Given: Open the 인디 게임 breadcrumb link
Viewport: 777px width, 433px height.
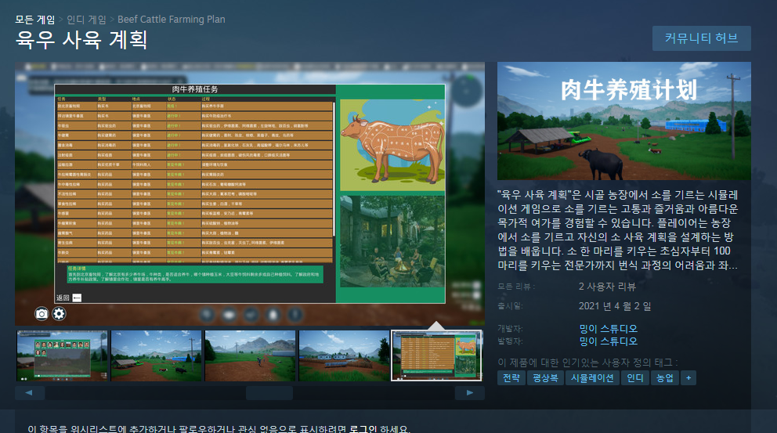Looking at the screenshot, I should [x=86, y=20].
